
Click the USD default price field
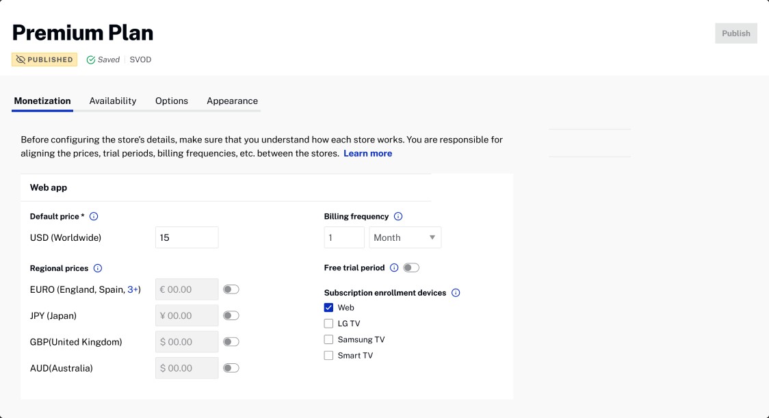(187, 237)
